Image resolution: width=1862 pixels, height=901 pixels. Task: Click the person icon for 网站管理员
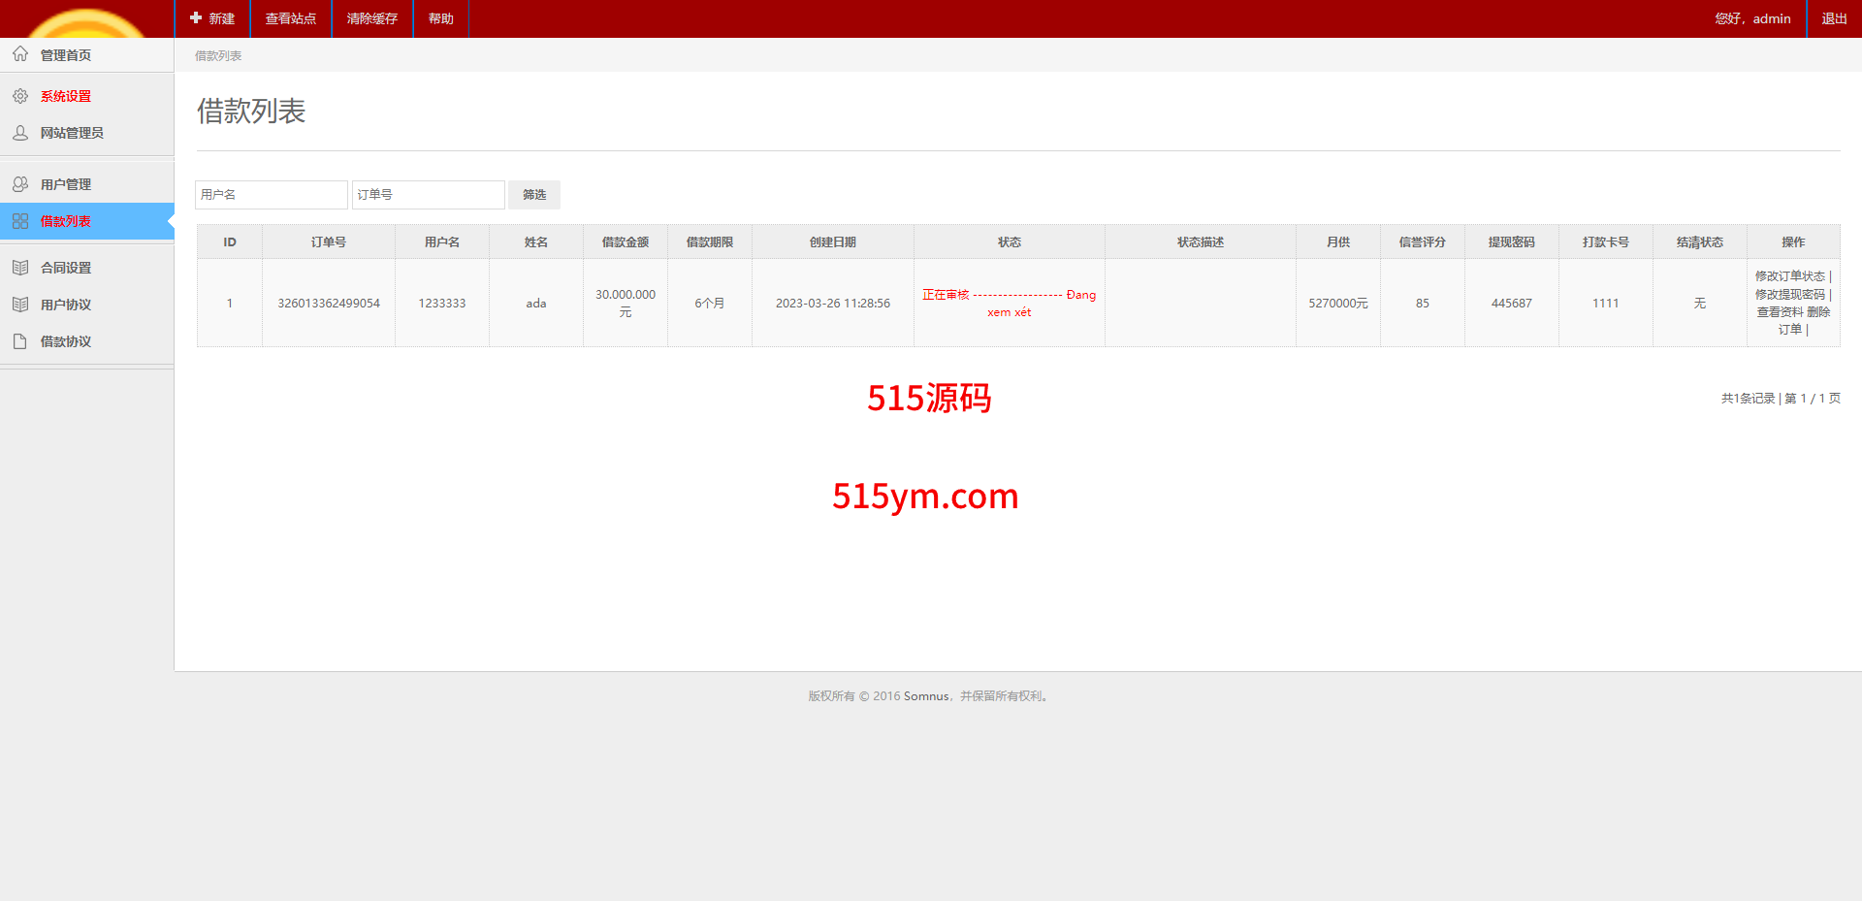[x=20, y=133]
